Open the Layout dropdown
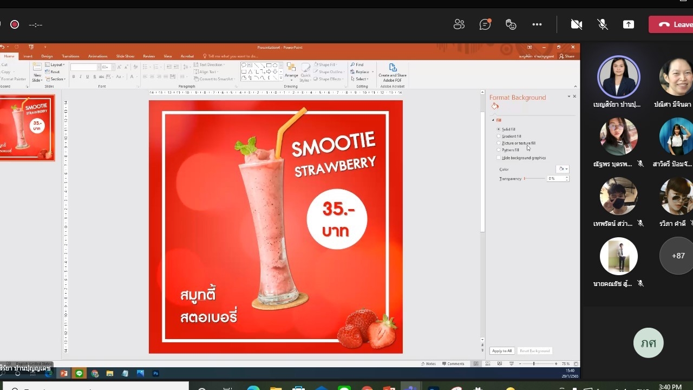This screenshot has width=693, height=390. point(55,65)
